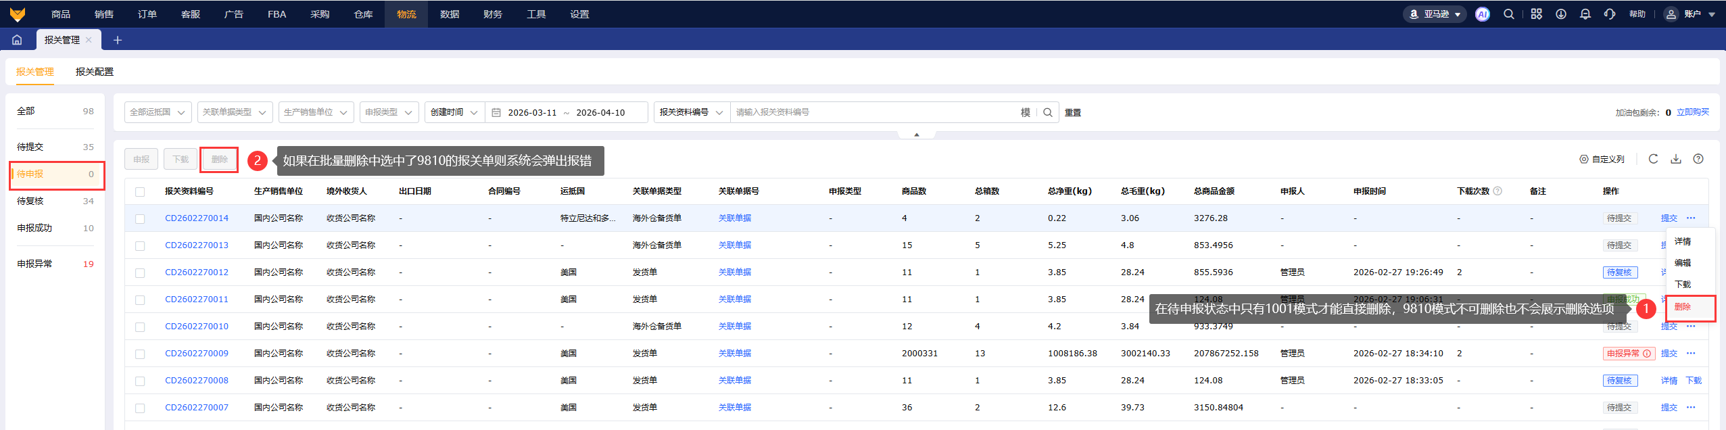Click the notification bell icon
1726x430 pixels.
[x=1585, y=14]
